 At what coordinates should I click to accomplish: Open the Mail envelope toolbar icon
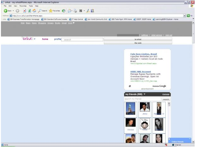click(x=69, y=11)
